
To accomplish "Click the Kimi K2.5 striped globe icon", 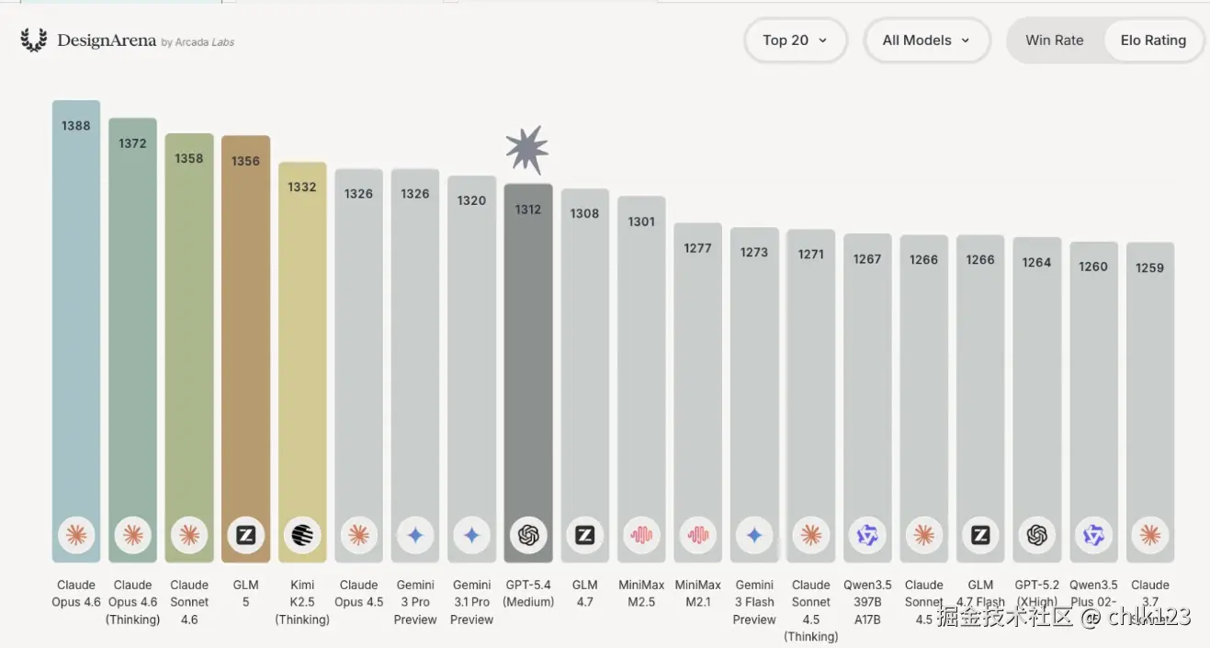I will (302, 535).
